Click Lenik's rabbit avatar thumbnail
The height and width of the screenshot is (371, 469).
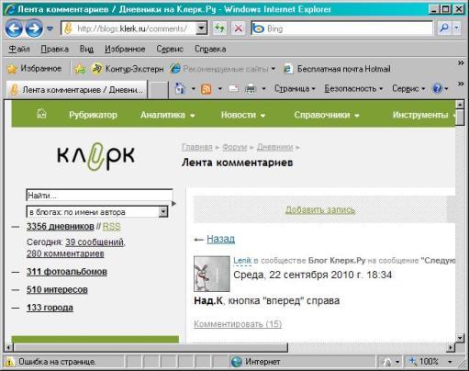pos(212,274)
